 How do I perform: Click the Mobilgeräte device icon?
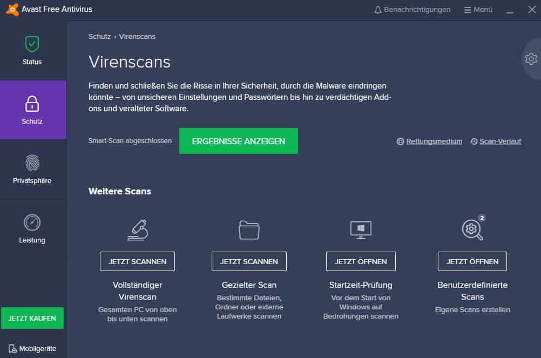12,349
